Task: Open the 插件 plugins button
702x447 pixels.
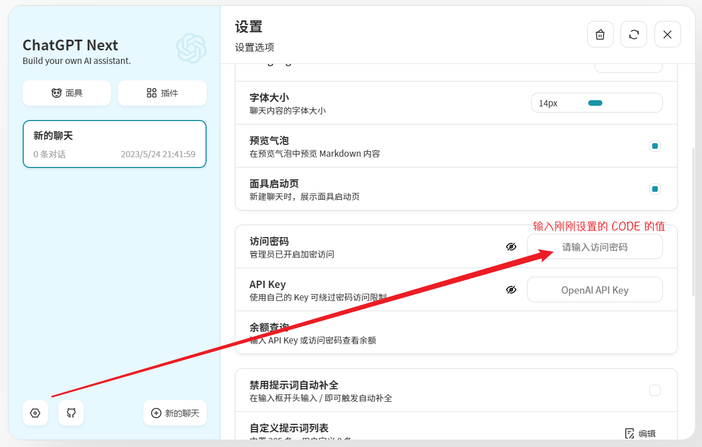Action: click(x=162, y=93)
